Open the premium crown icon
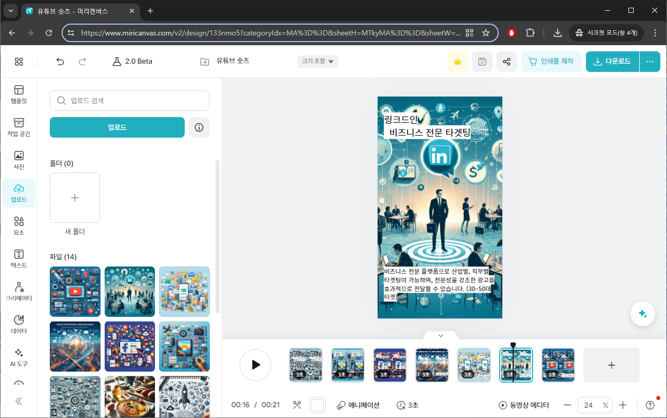This screenshot has height=418, width=667. tap(457, 62)
